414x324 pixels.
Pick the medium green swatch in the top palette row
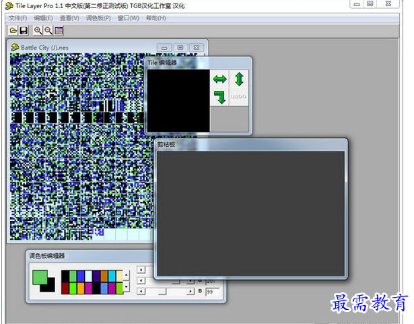click(73, 276)
